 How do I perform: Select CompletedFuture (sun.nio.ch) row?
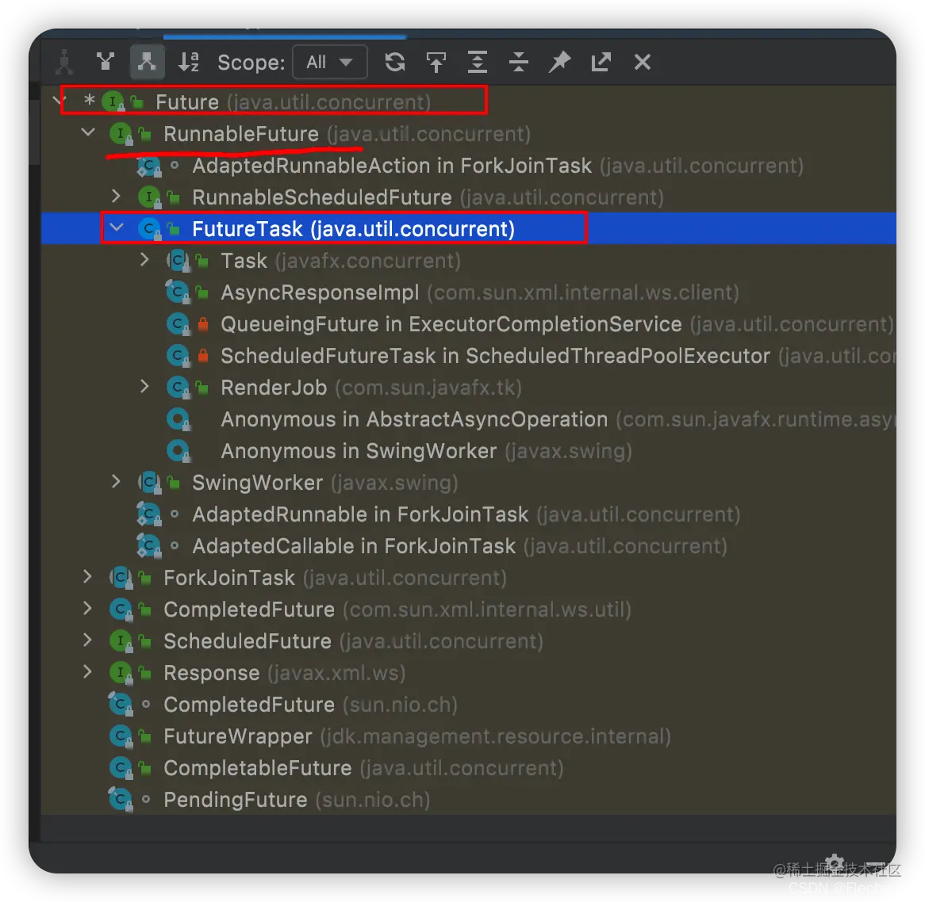click(x=468, y=705)
